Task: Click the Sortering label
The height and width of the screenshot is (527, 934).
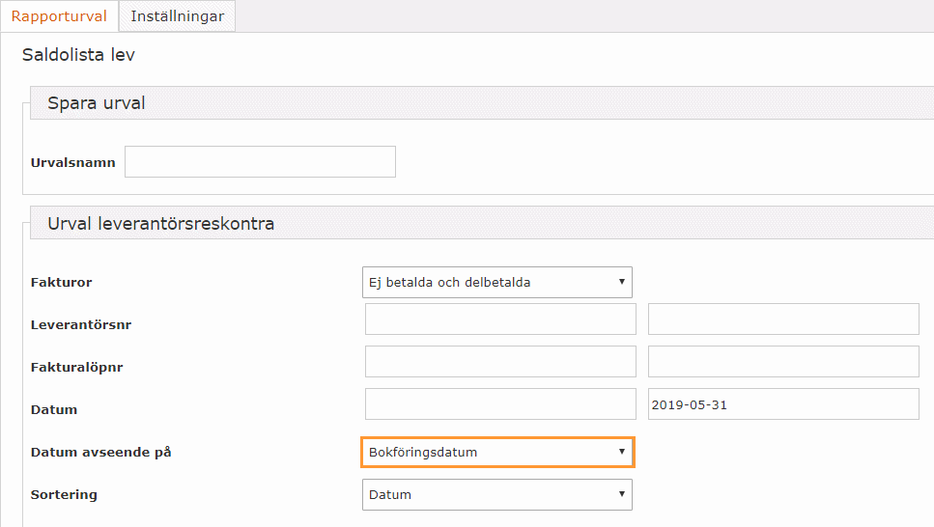Action: [x=64, y=495]
